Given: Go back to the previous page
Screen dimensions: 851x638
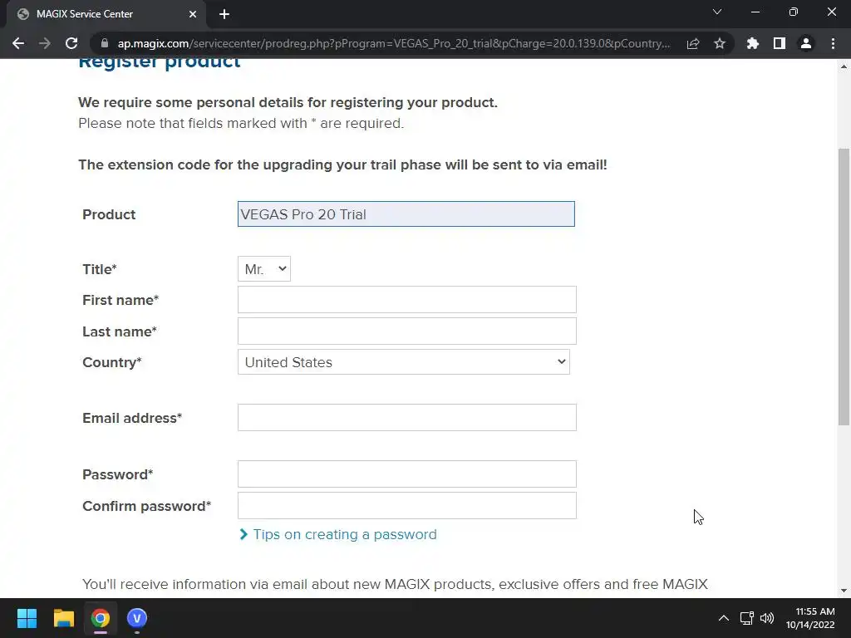Looking at the screenshot, I should pyautogui.click(x=18, y=43).
